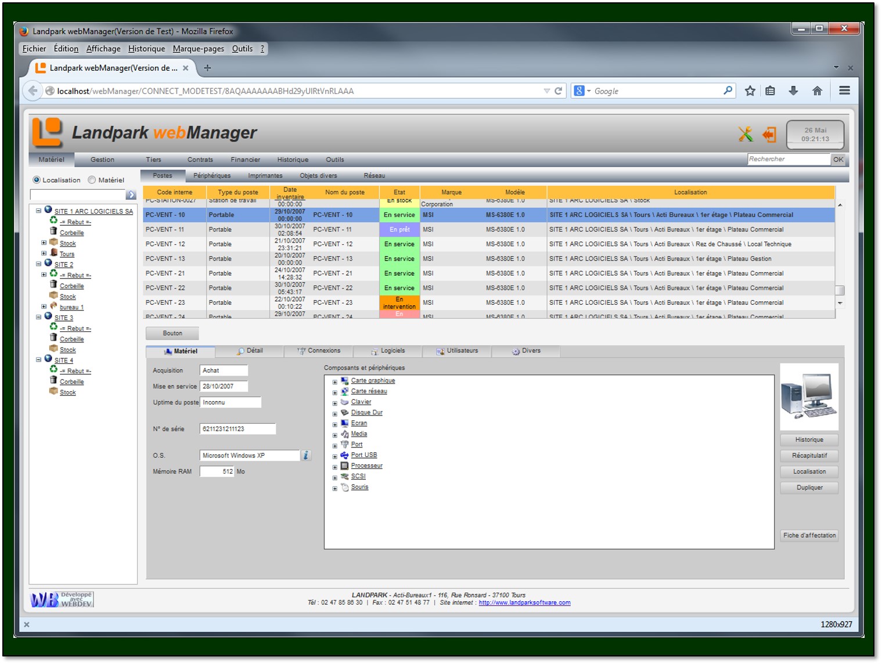
Task: Open the Contrats menu
Action: tap(200, 160)
